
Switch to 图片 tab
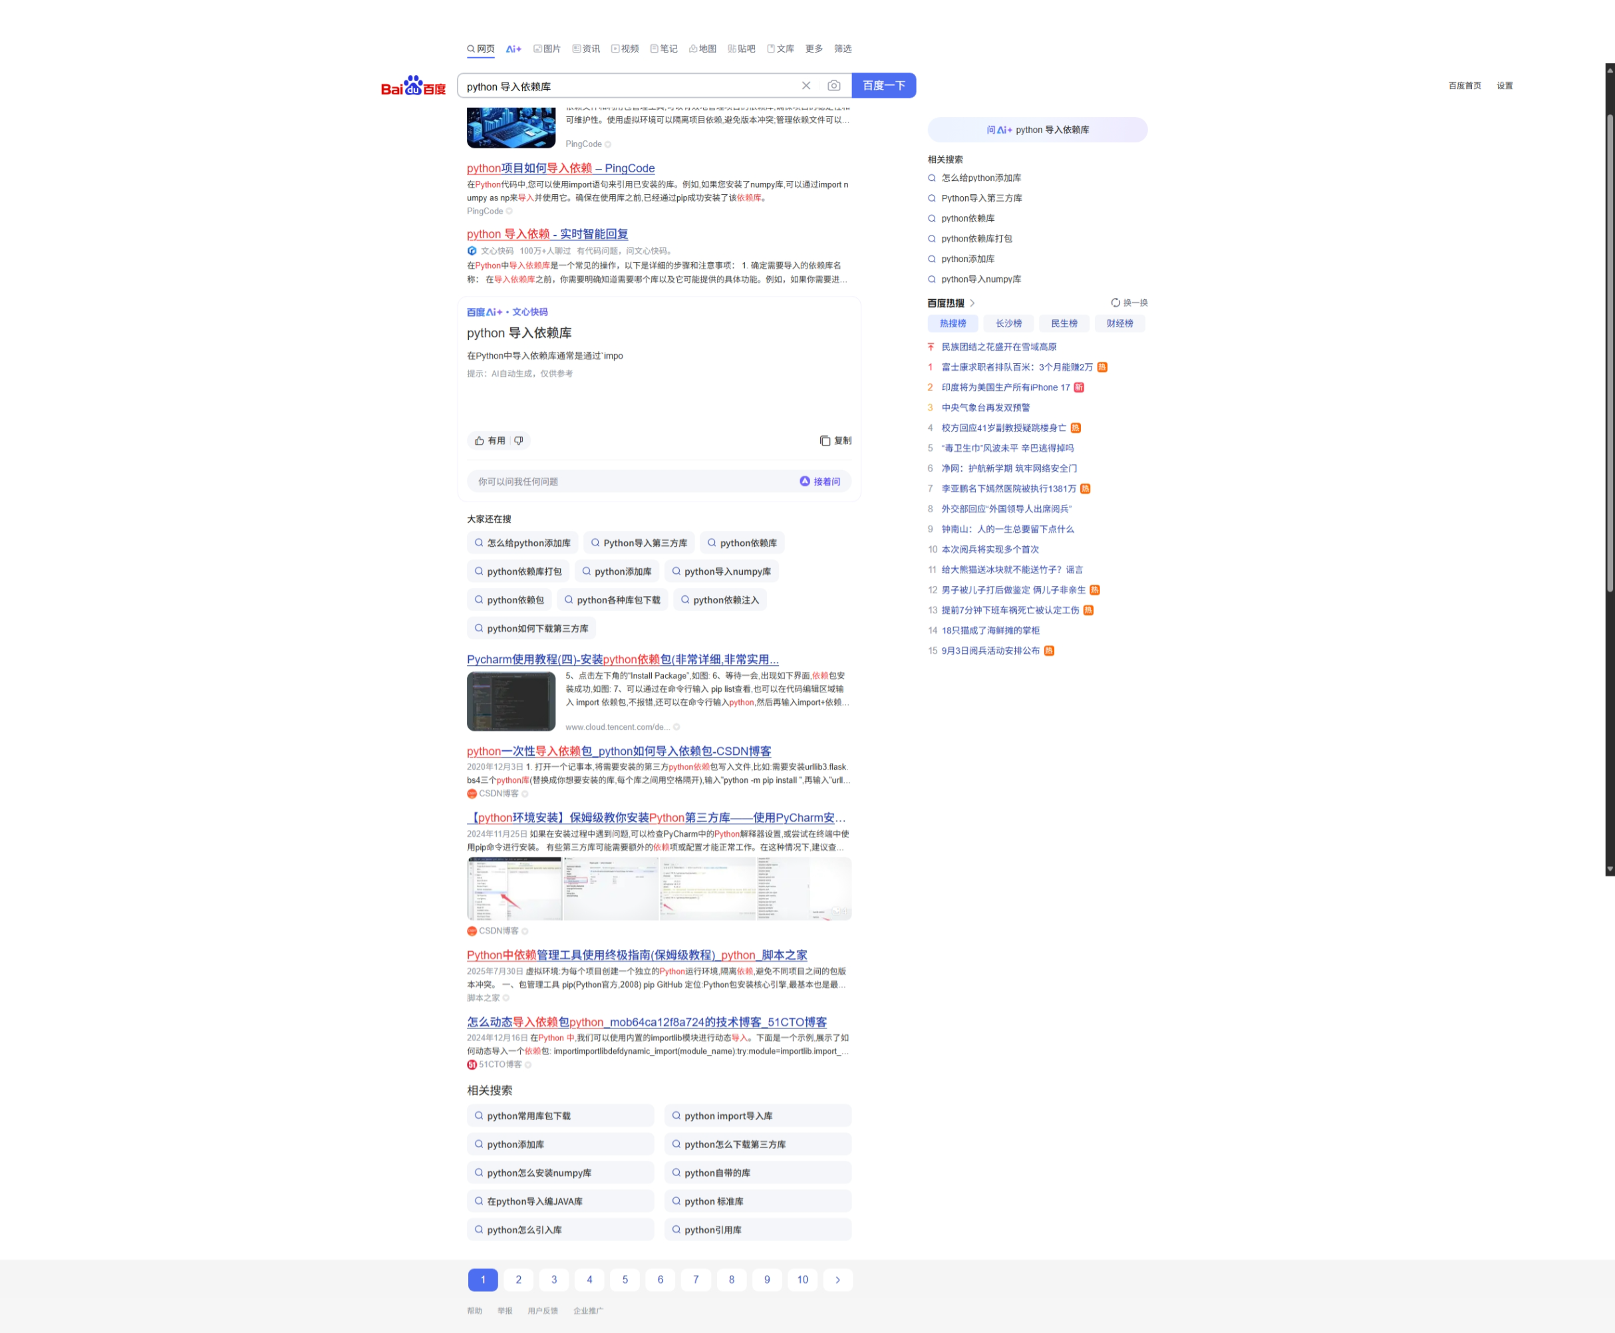pyautogui.click(x=547, y=49)
